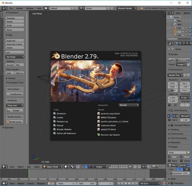Click the scene browse icon in header
192x186 pixels.
point(82,8)
